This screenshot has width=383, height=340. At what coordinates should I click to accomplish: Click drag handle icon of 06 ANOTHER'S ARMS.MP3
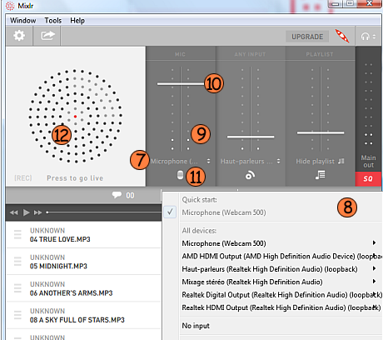tap(17, 288)
